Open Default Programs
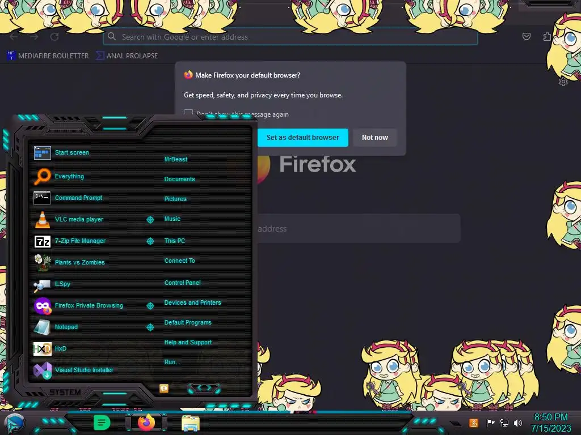 [x=187, y=322]
